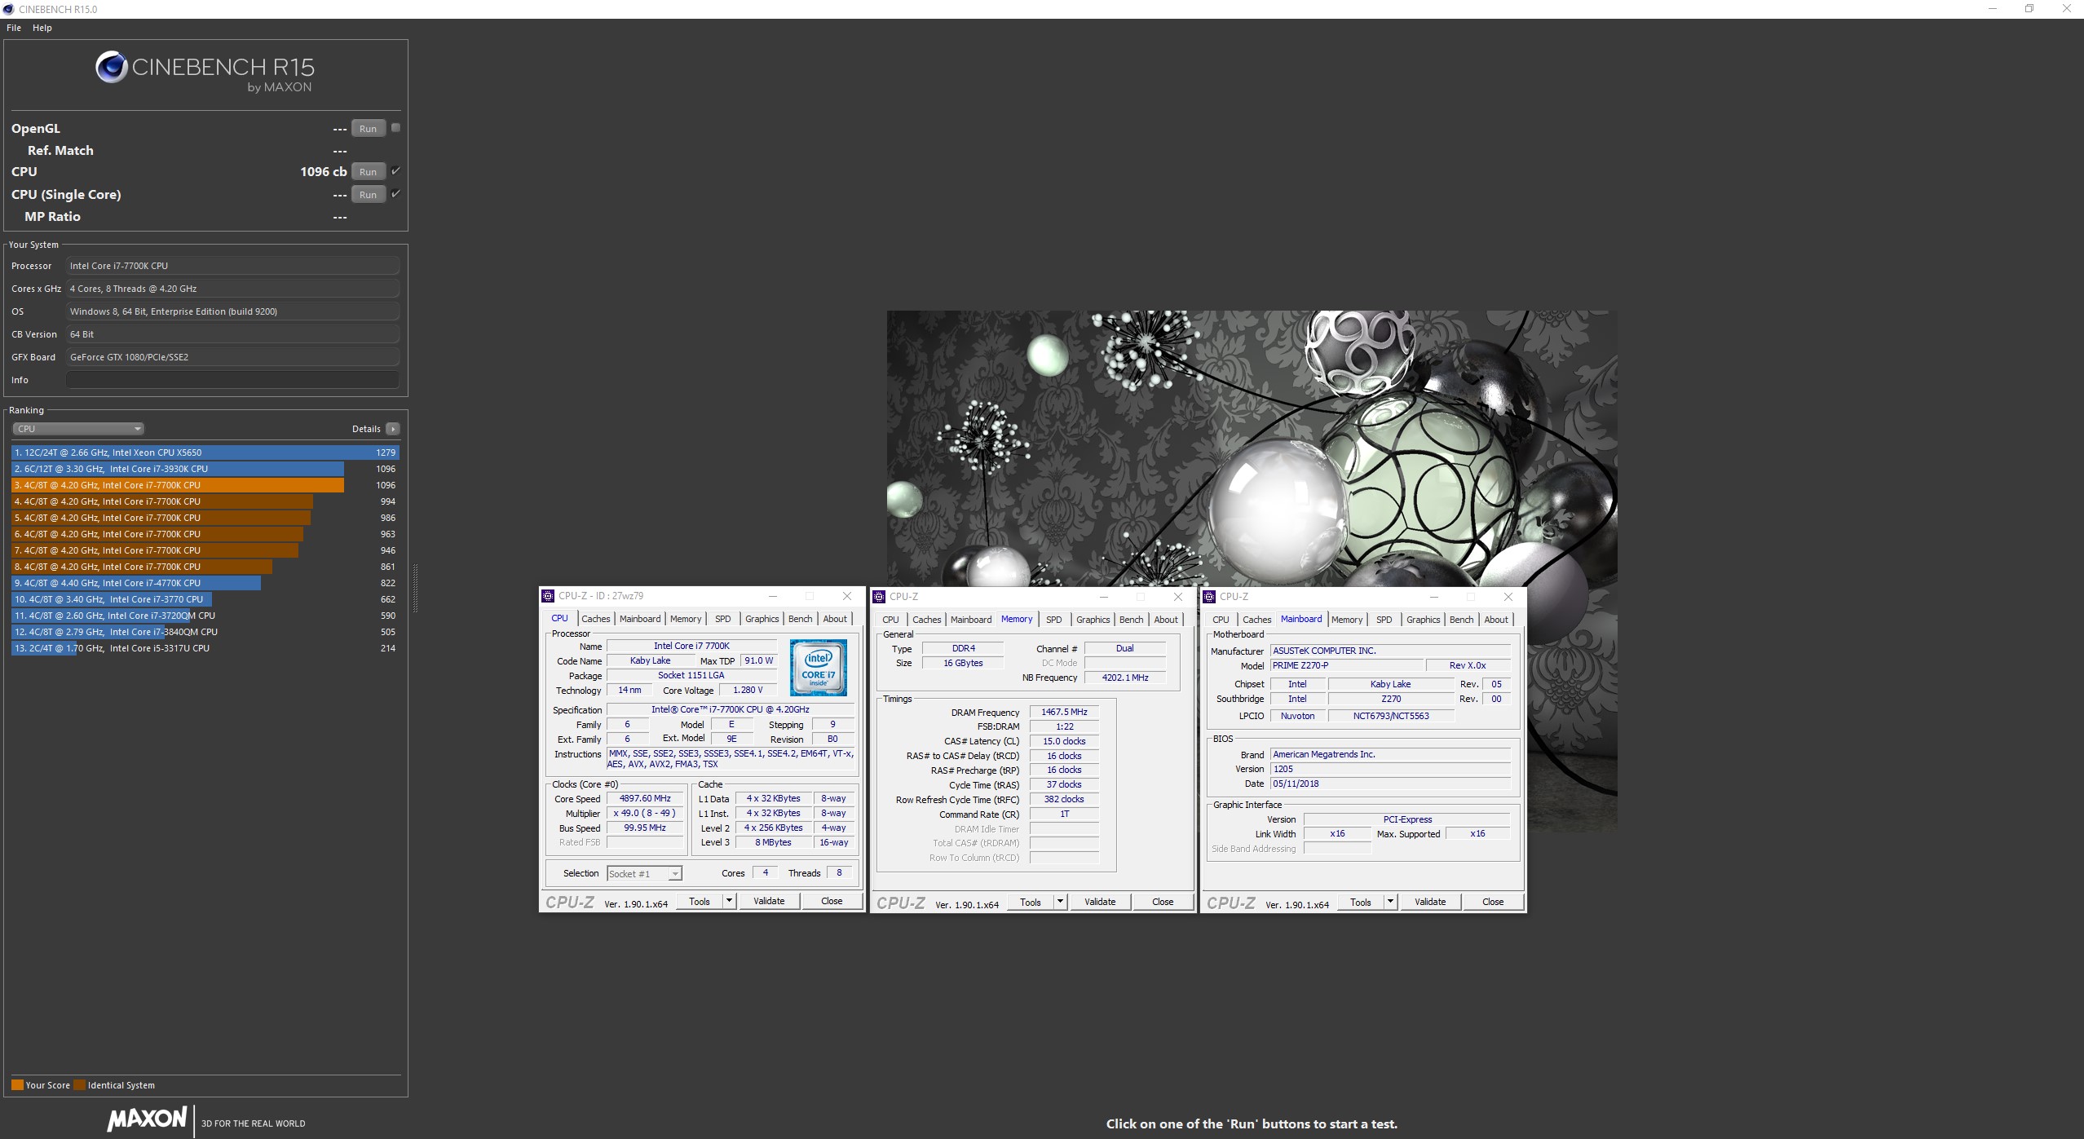The height and width of the screenshot is (1139, 2084).
Task: Toggle the CPU test checkbox
Action: coord(395,171)
